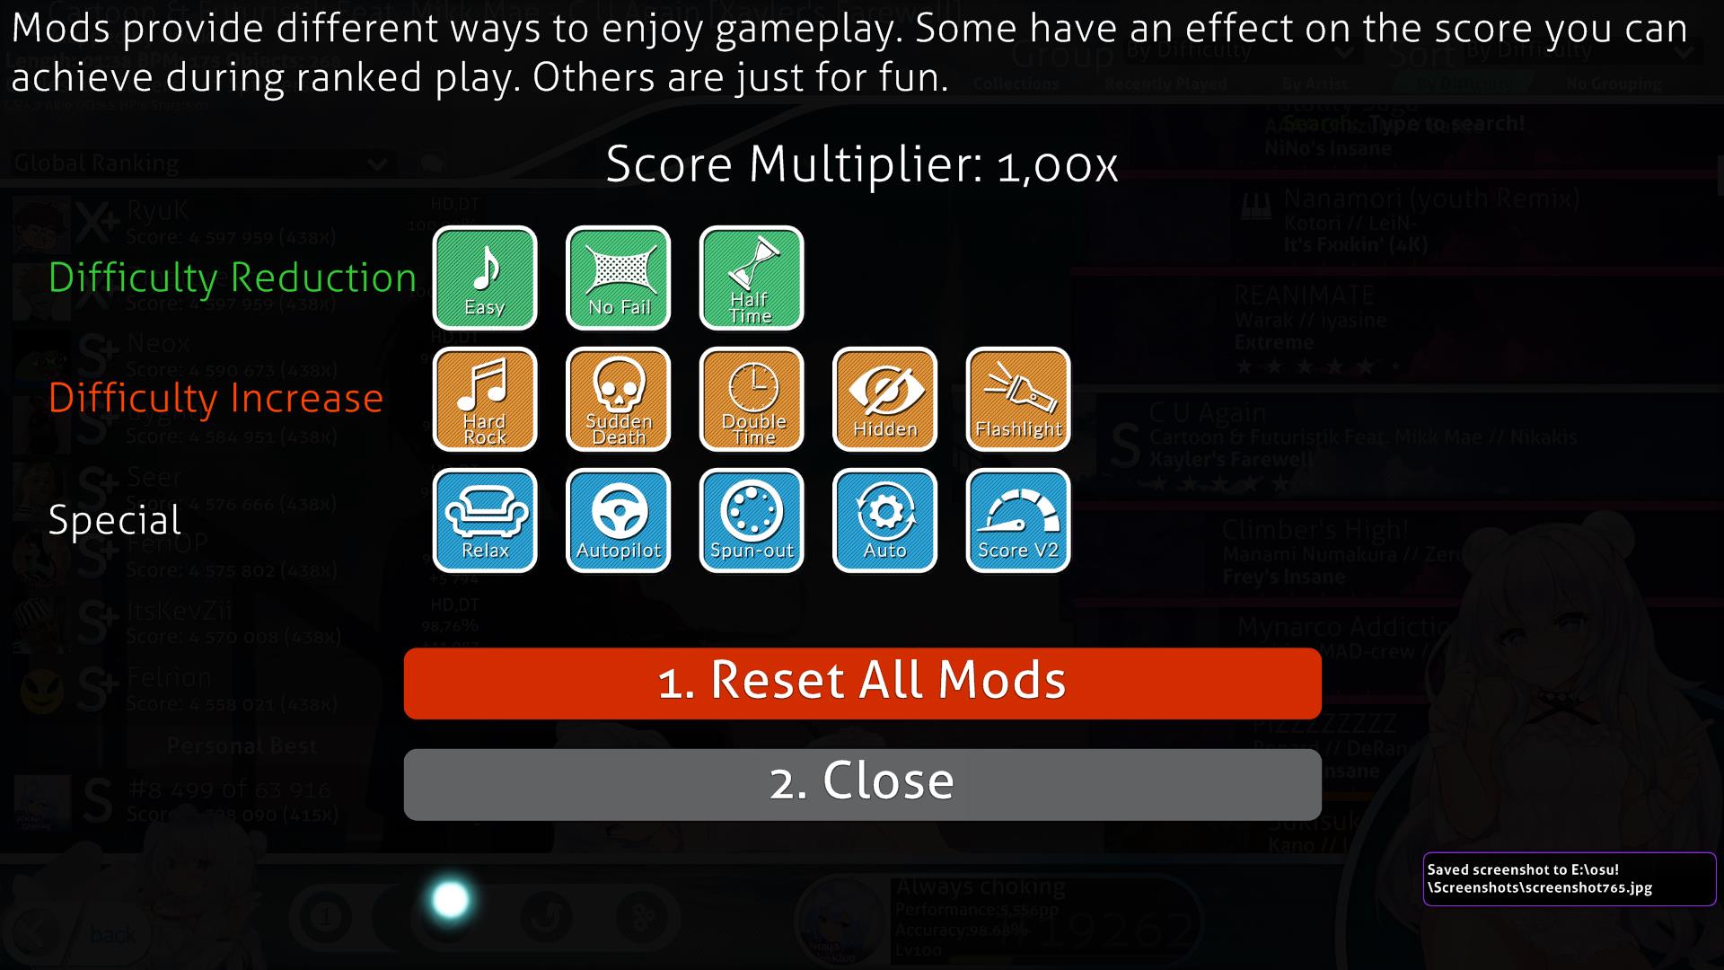Click the Reset All Mods button

(x=862, y=683)
